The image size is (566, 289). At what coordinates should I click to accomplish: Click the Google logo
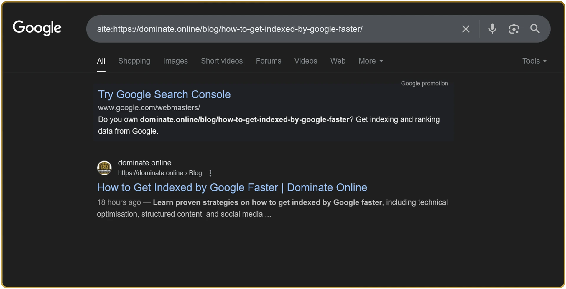[37, 28]
